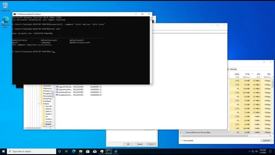Select the Servicing key under Policies
Screen dimensions: 275x155
coord(49,122)
